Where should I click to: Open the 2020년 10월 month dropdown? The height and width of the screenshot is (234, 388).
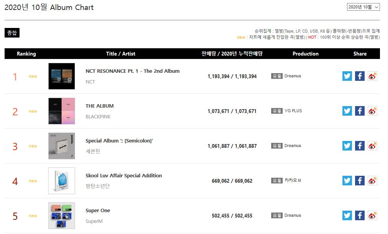point(363,7)
